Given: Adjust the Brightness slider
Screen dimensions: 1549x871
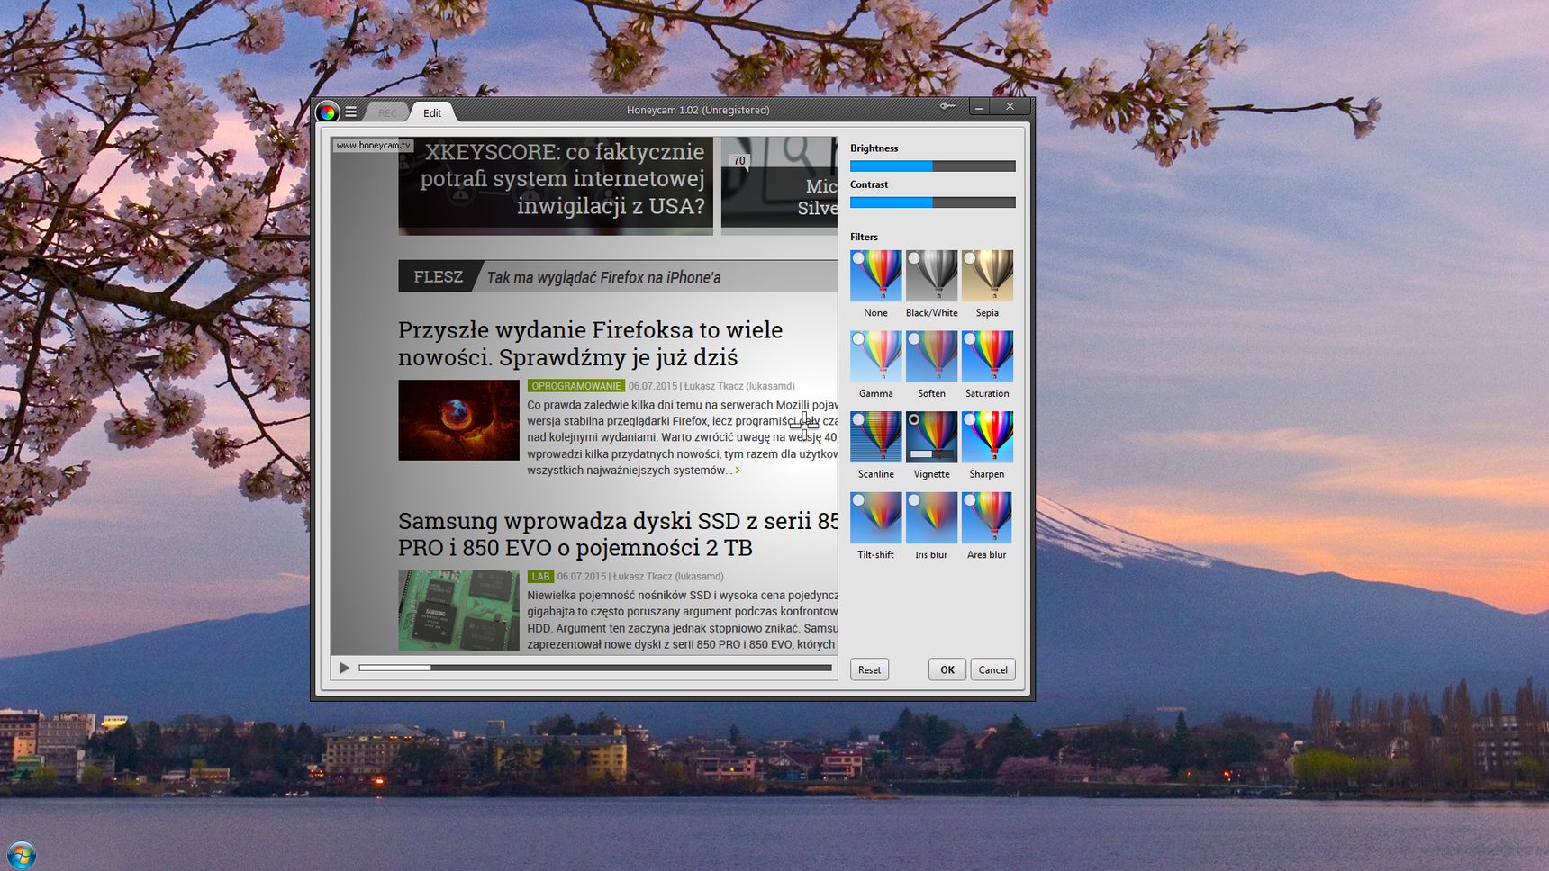Looking at the screenshot, I should click(x=933, y=166).
